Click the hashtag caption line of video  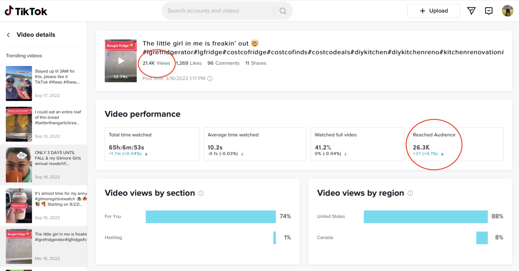(x=323, y=52)
